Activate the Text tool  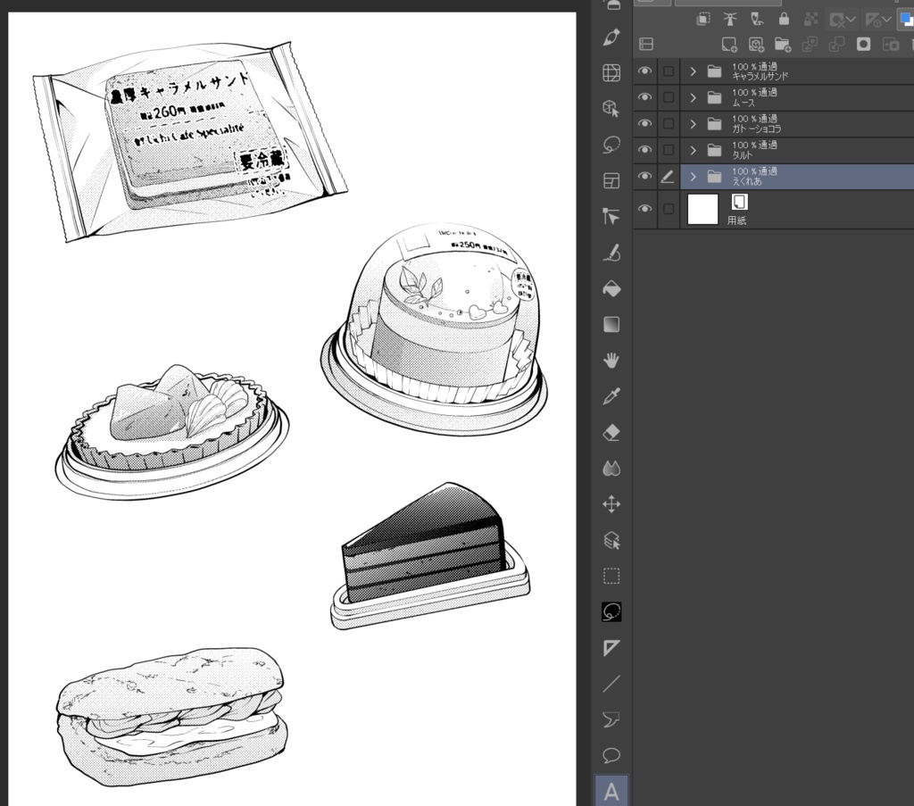click(611, 792)
